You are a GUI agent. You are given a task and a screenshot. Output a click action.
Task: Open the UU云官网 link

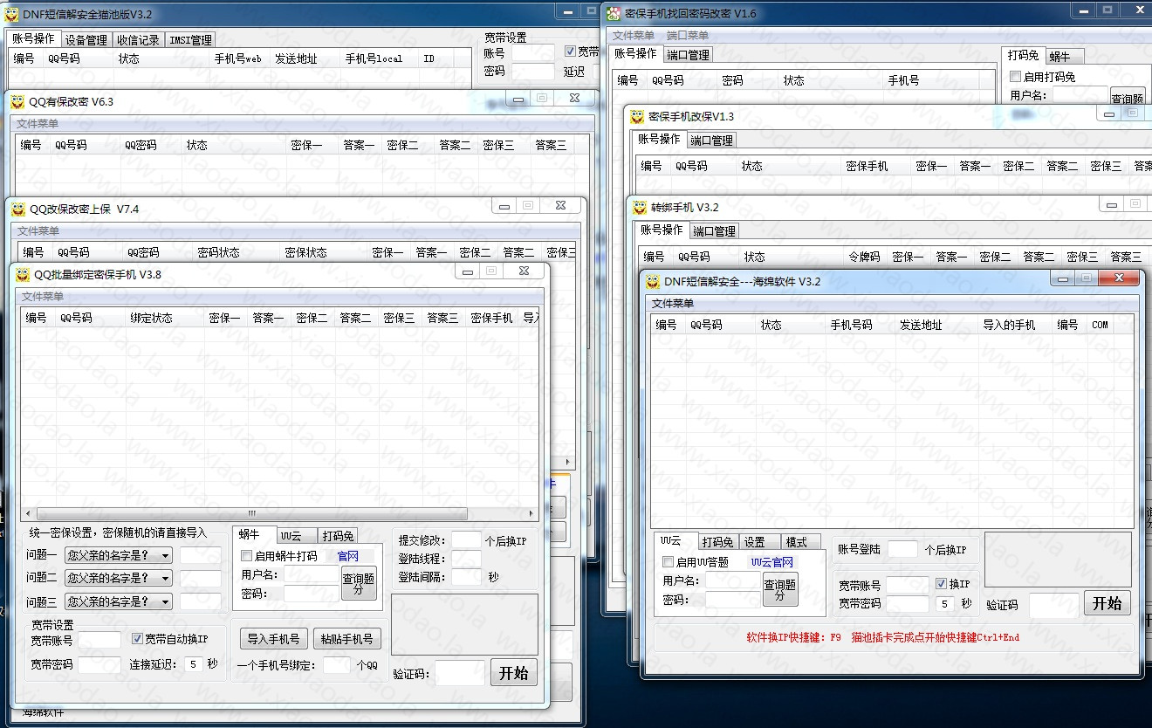point(771,562)
